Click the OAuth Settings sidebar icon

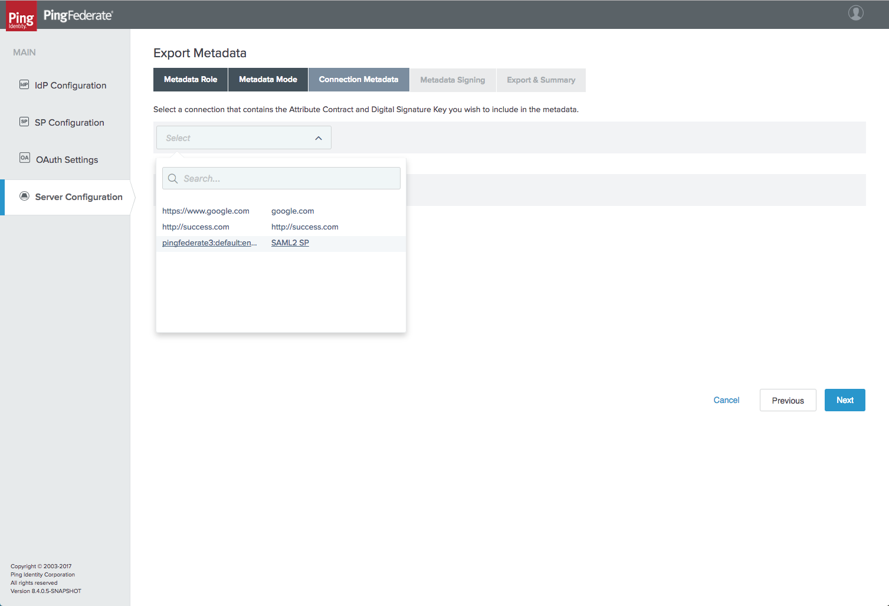[x=25, y=158]
